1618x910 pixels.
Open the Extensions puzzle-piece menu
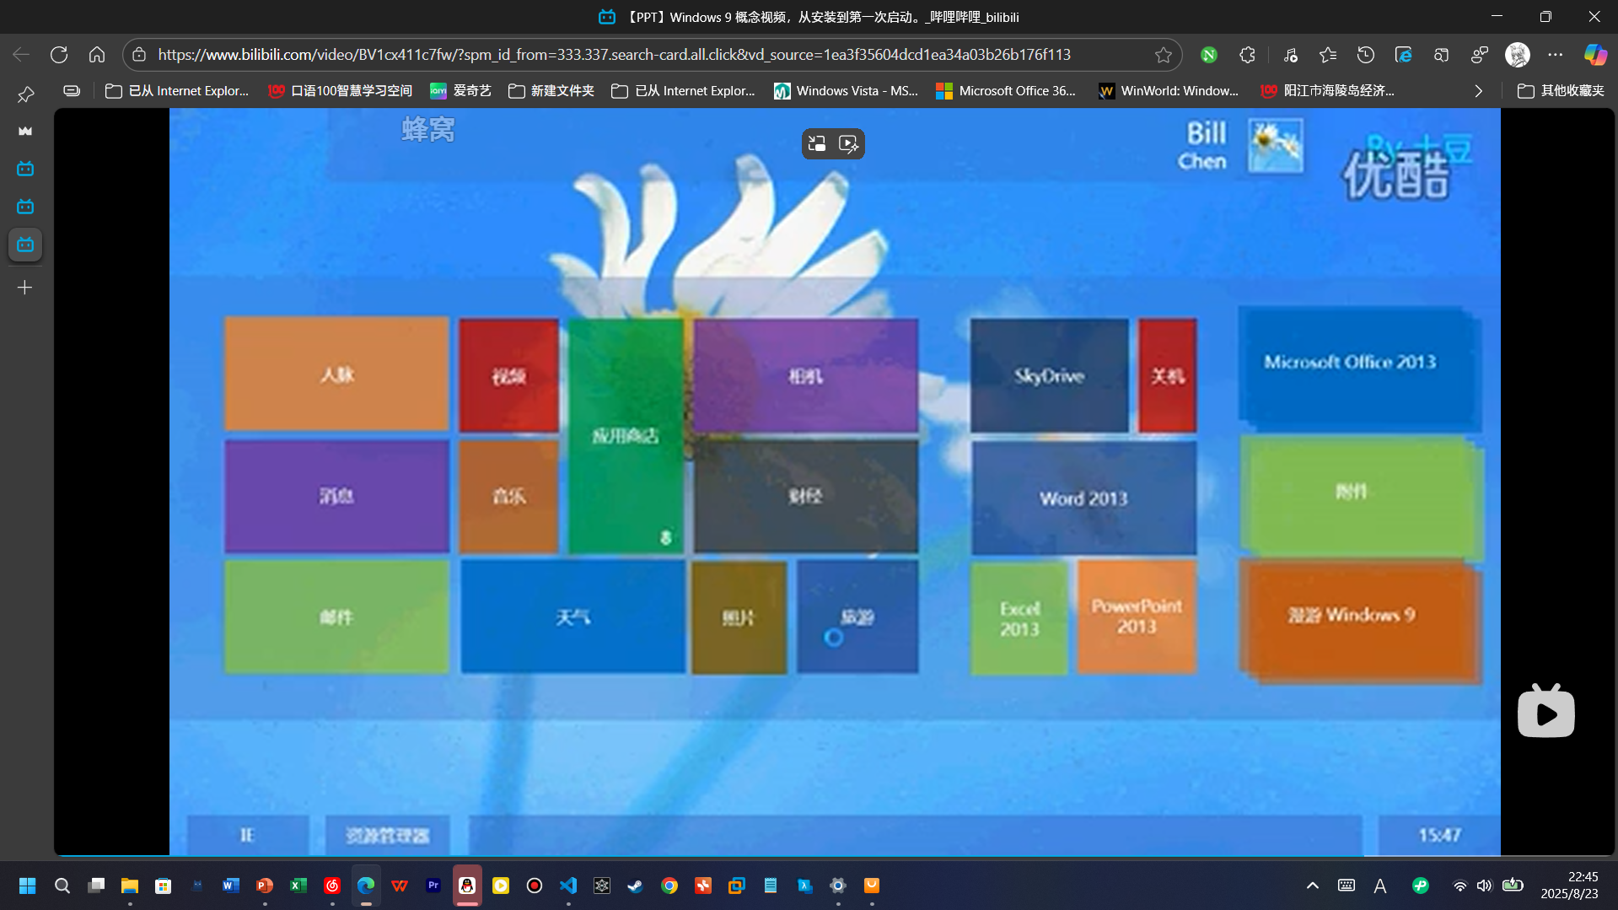(x=1247, y=55)
